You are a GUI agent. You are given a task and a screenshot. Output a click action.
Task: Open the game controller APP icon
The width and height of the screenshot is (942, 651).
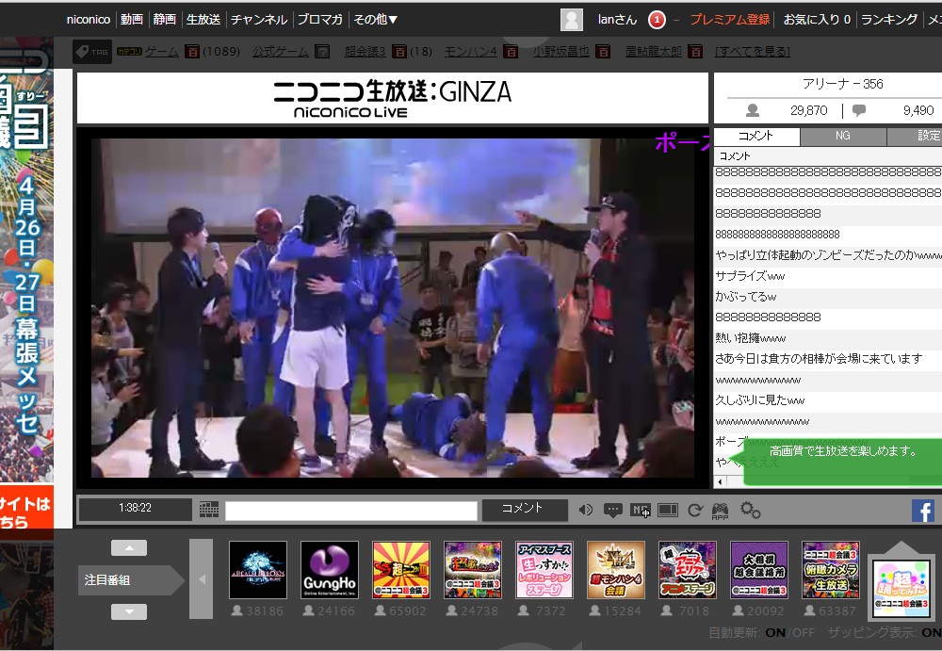[721, 511]
